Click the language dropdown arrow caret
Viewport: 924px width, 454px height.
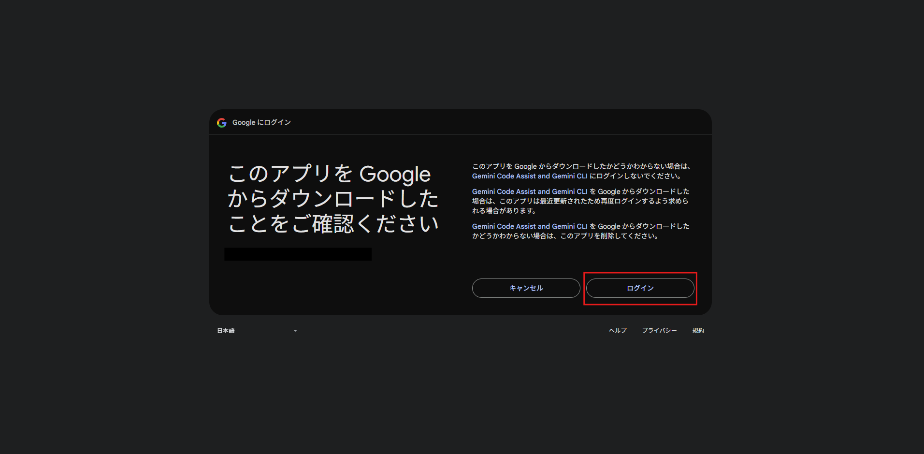(295, 331)
